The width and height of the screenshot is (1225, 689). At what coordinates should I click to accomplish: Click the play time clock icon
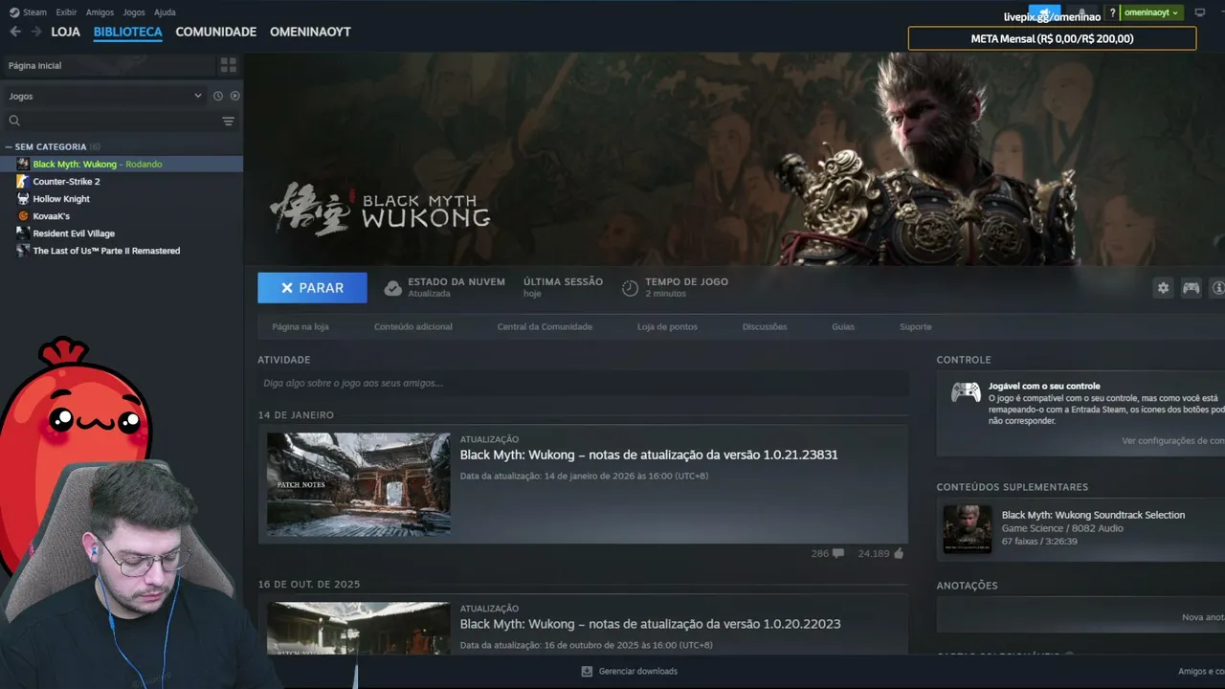[630, 288]
